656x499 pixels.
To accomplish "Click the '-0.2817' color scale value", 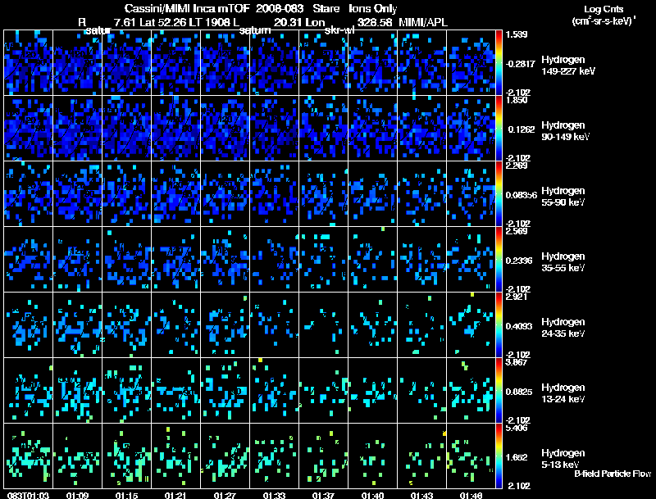I will pos(521,64).
